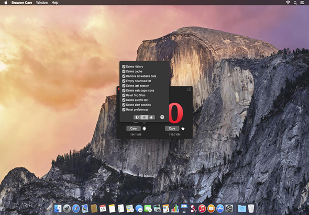Click the Browser Care Dock icon
The width and height of the screenshot is (309, 215).
tap(193, 209)
